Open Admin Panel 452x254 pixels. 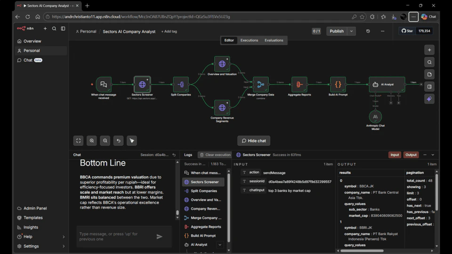tap(40, 208)
